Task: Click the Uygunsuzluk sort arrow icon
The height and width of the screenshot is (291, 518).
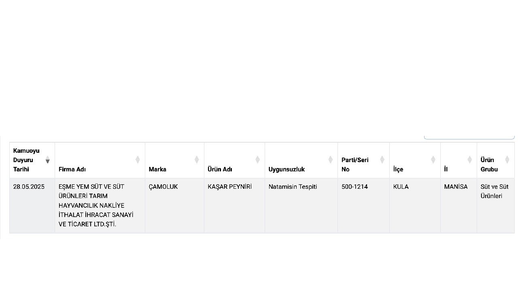Action: click(x=330, y=160)
